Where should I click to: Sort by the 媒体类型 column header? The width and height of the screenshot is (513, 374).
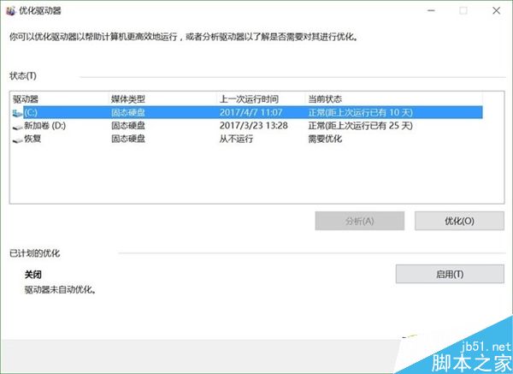coord(162,99)
